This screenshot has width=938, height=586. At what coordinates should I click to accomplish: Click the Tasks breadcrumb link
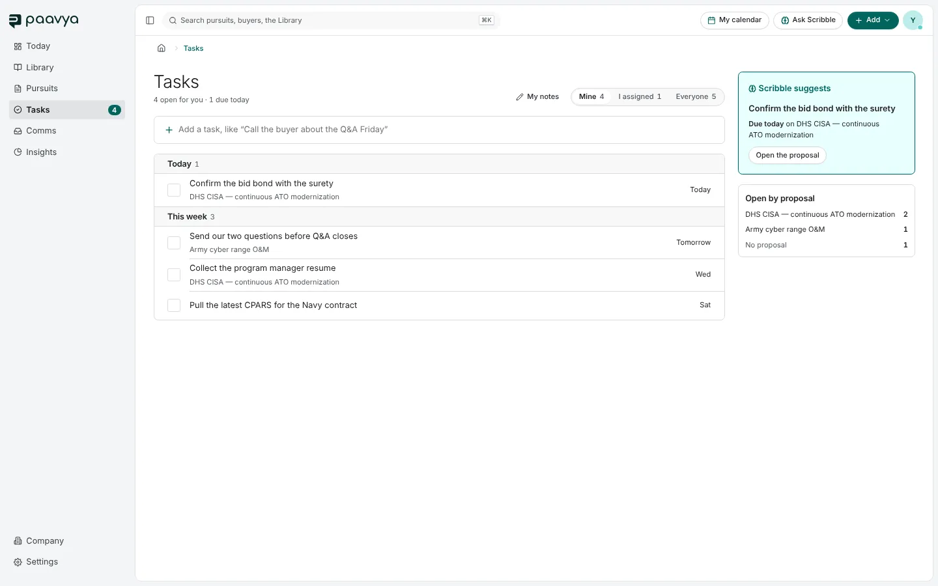(193, 48)
